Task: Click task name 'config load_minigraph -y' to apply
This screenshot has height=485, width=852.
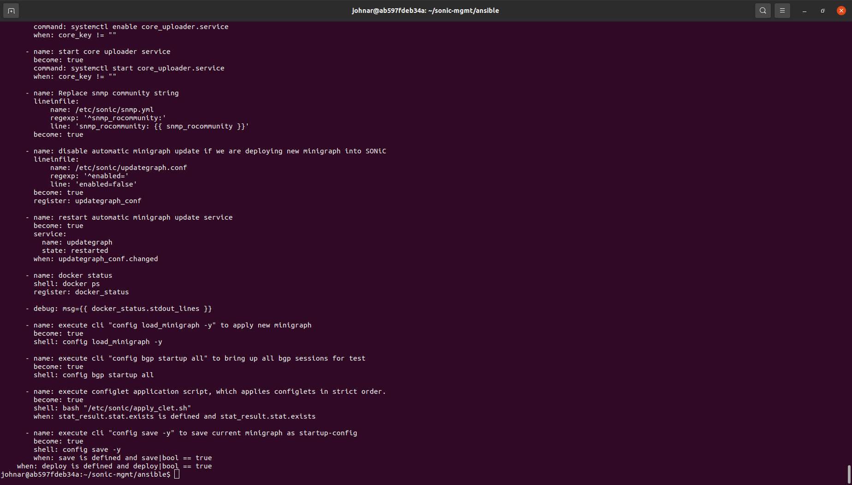Action: tap(172, 325)
